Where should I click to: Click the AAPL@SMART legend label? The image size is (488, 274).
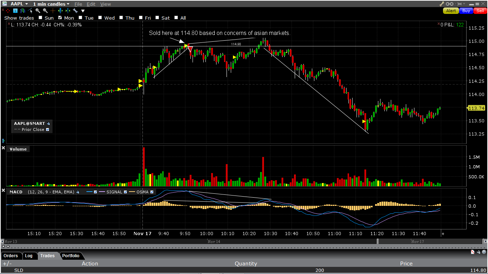coord(29,123)
